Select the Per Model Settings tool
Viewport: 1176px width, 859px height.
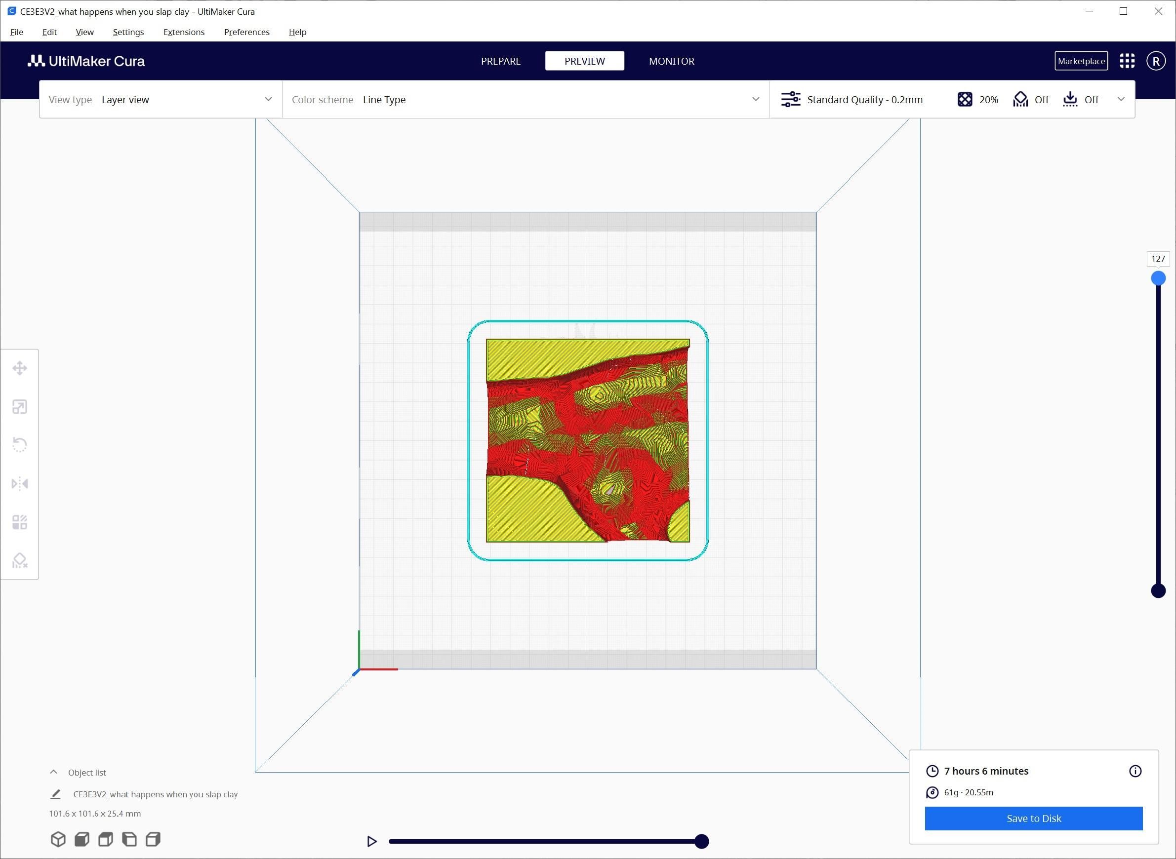(20, 522)
